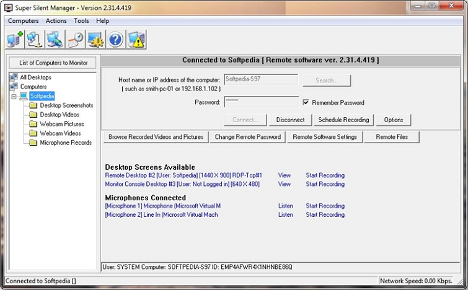Screen dimensions: 468x290
Task: Click the add computer toolbar icon (green plus)
Action: (14, 40)
